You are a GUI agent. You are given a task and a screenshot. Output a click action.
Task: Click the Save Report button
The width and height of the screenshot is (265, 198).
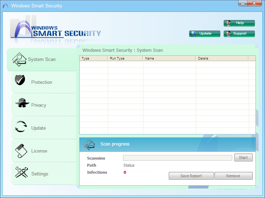[x=191, y=176]
